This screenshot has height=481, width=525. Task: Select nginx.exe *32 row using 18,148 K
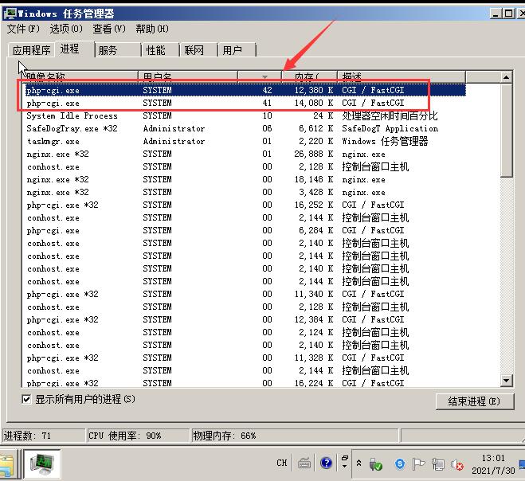click(245, 179)
